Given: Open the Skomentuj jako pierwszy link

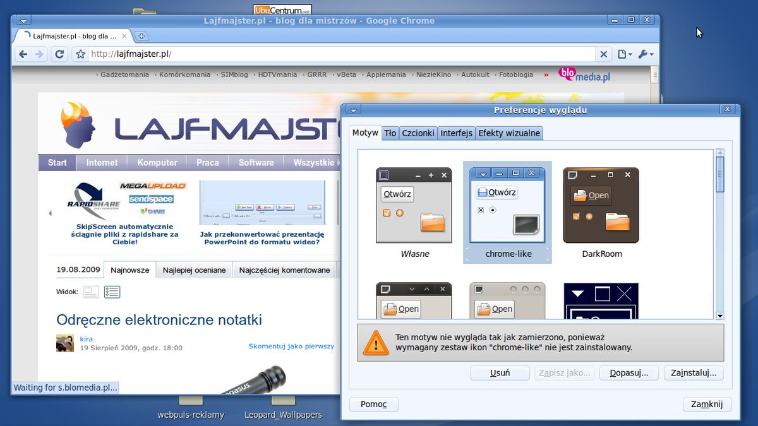Looking at the screenshot, I should point(291,346).
